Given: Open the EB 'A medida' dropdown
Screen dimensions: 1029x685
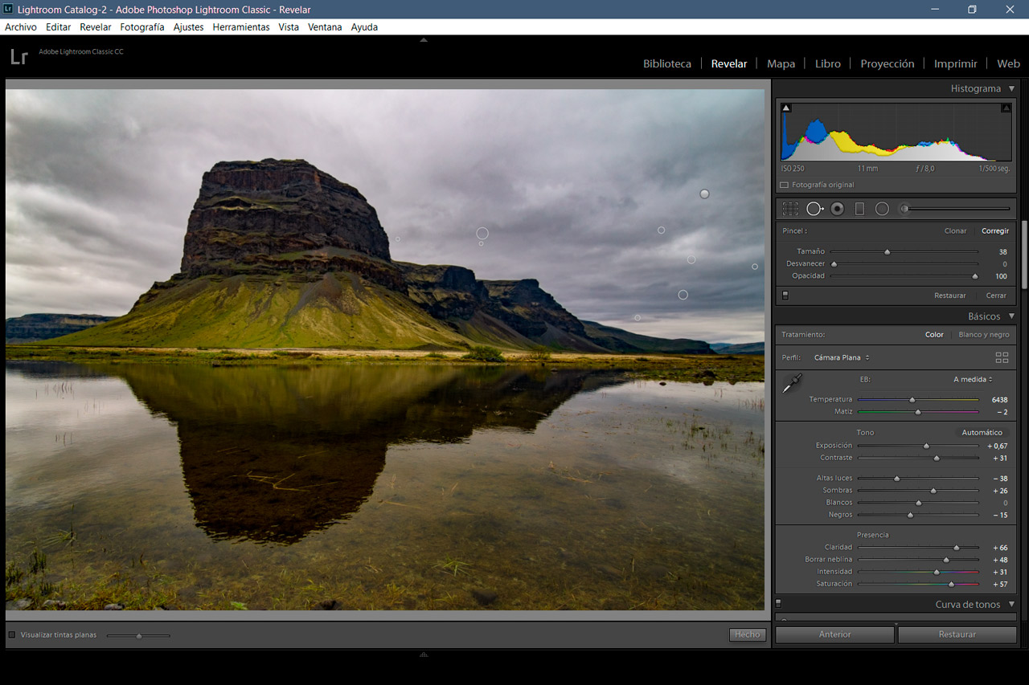Looking at the screenshot, I should tap(973, 380).
